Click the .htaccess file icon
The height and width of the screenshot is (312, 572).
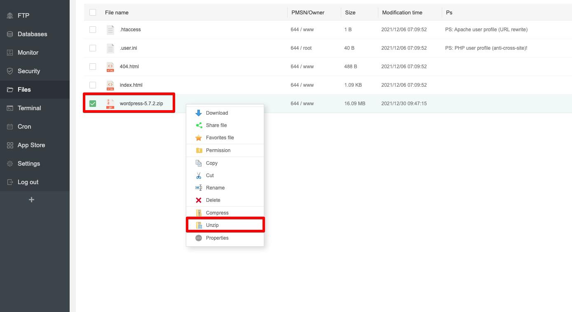[110, 30]
